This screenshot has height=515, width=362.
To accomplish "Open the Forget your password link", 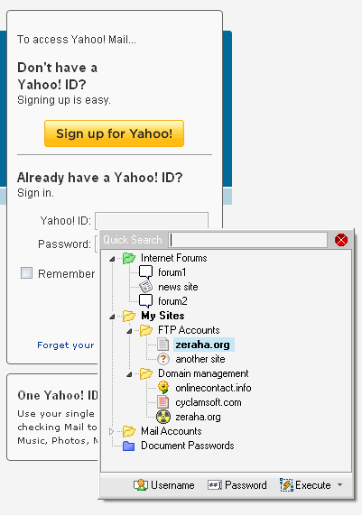I will [x=66, y=345].
